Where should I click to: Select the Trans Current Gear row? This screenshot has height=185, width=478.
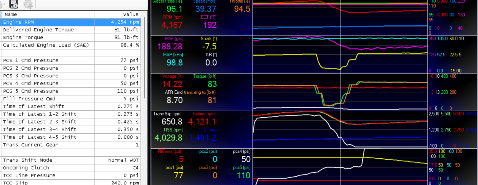[x=71, y=145]
